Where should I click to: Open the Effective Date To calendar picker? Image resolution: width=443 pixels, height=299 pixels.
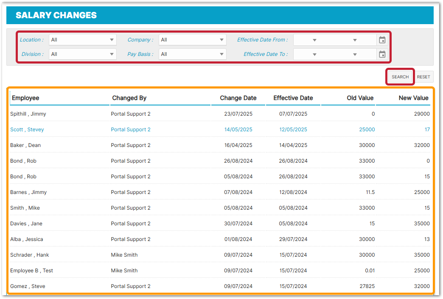(x=382, y=54)
